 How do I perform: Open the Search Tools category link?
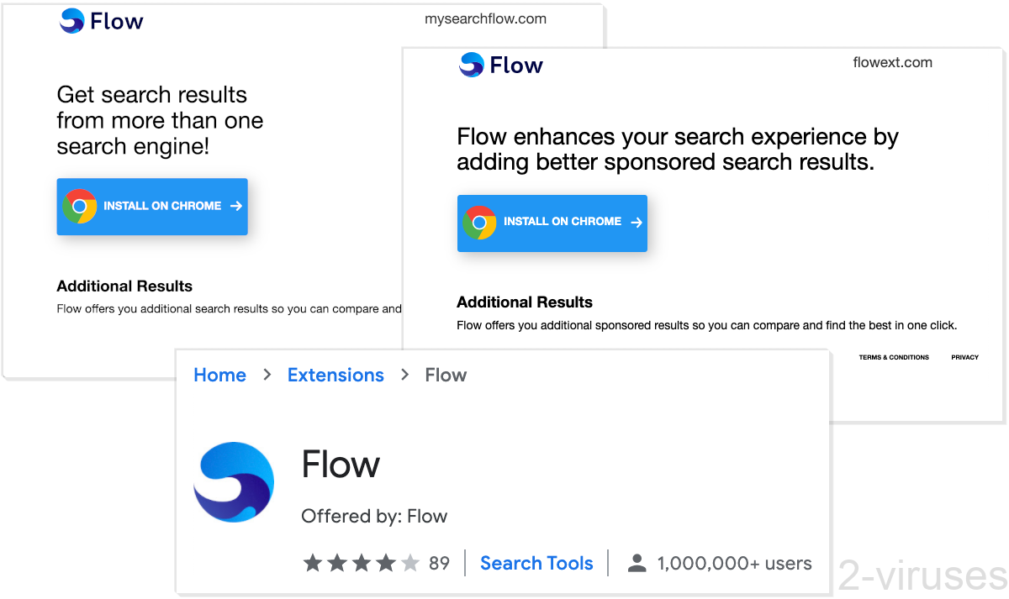click(536, 563)
